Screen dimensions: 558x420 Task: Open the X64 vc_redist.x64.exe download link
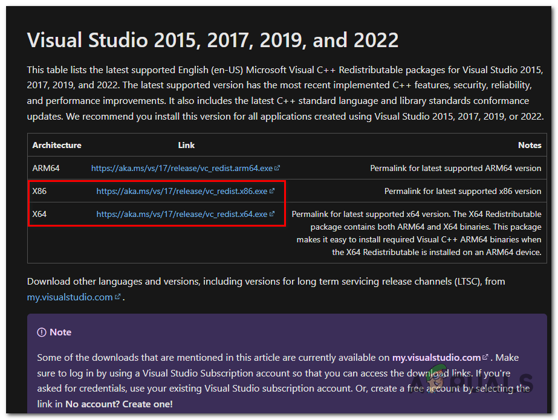click(x=182, y=214)
